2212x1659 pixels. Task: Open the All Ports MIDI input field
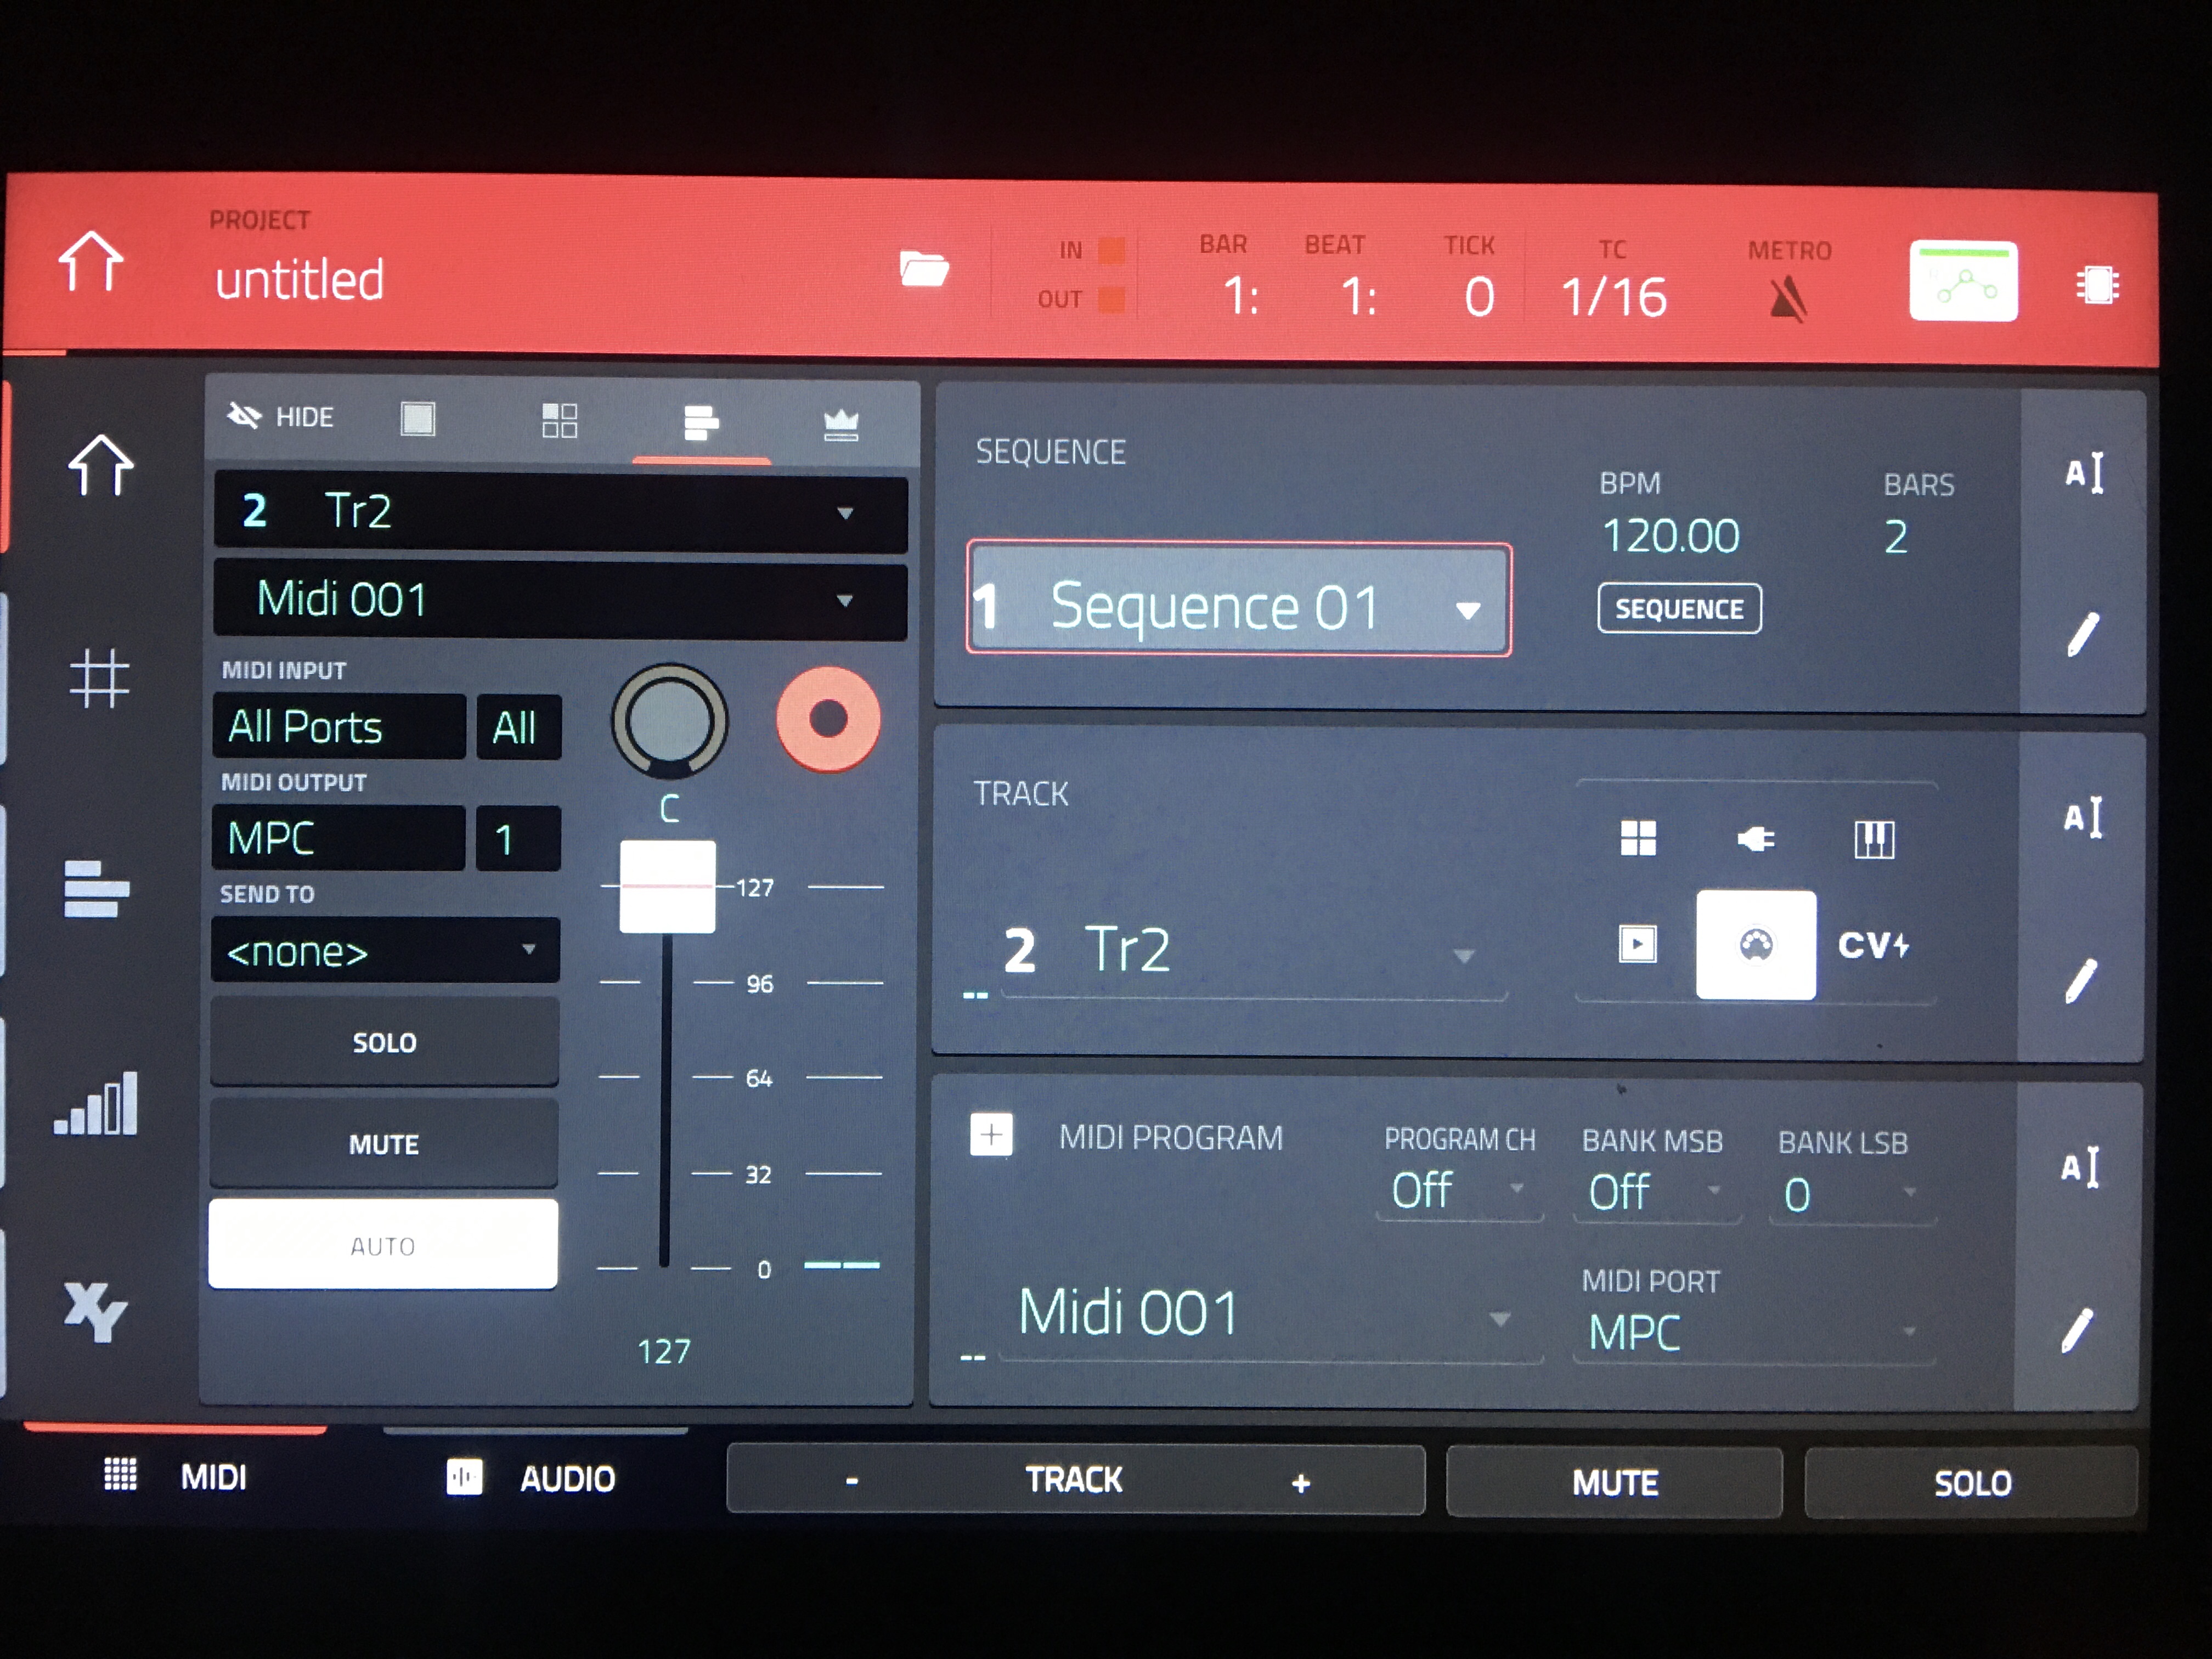[339, 726]
